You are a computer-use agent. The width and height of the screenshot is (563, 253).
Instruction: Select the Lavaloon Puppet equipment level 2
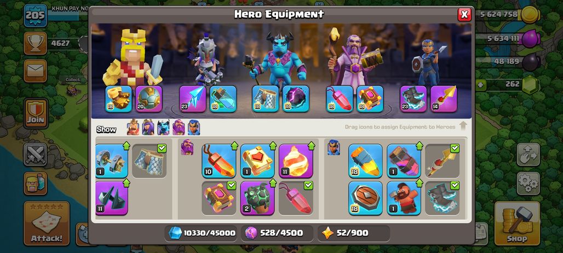(x=257, y=198)
